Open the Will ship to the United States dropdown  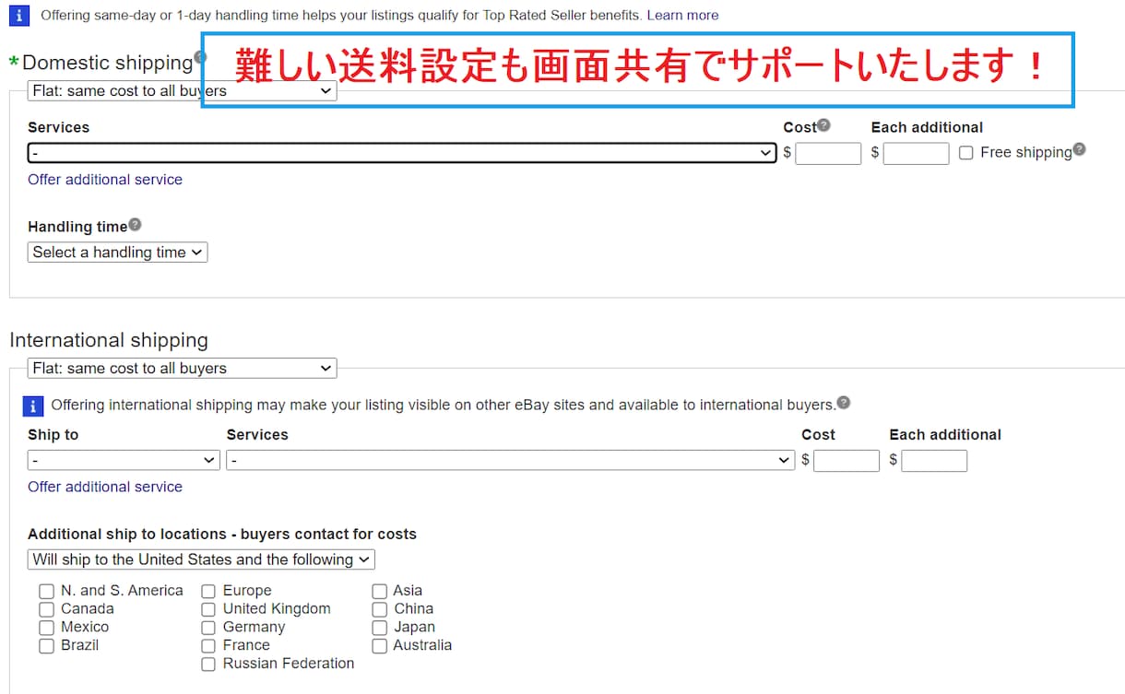(201, 559)
